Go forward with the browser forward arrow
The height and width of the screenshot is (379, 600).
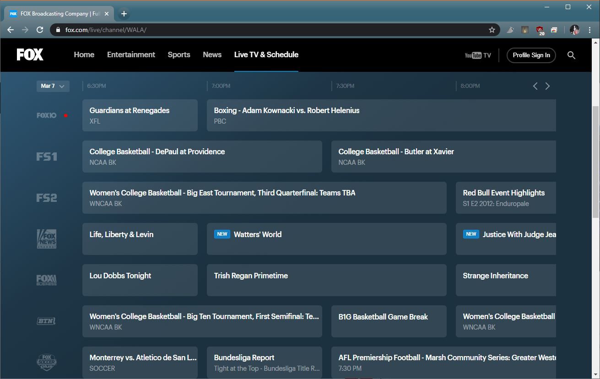tap(25, 30)
